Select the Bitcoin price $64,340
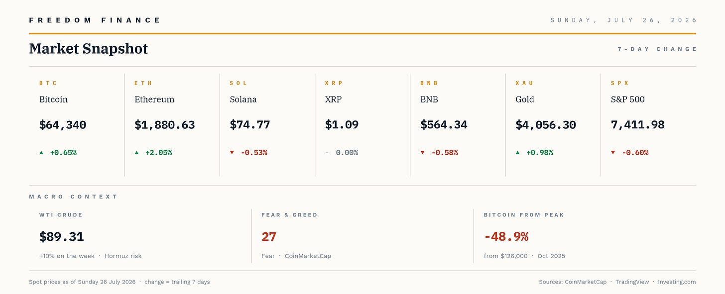 coord(63,125)
